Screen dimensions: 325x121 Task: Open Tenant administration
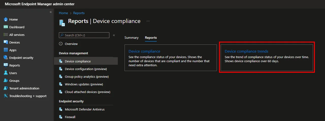pos(24,88)
